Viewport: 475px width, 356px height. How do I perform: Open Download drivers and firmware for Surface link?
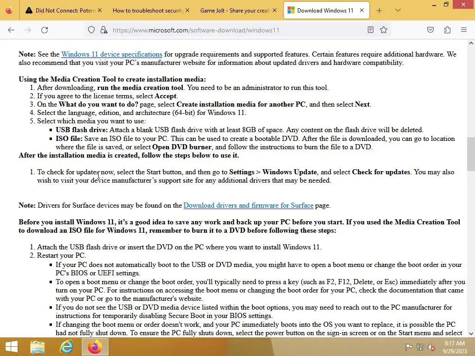(x=249, y=205)
